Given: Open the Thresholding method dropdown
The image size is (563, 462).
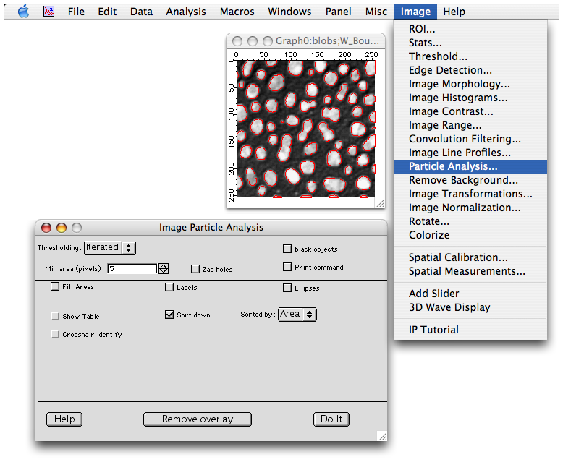Looking at the screenshot, I should click(x=110, y=247).
